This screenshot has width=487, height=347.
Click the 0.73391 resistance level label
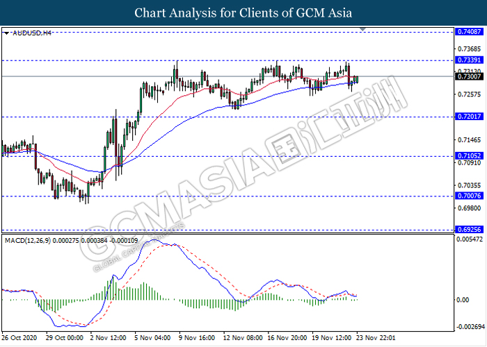click(469, 60)
